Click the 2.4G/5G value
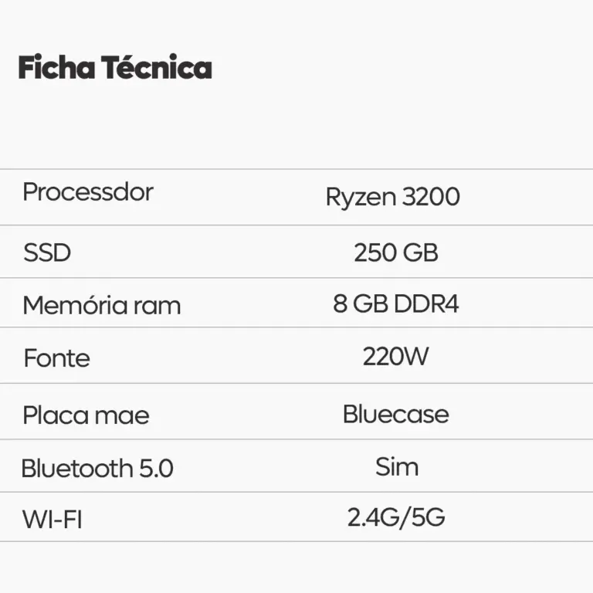This screenshot has width=593, height=593. 396,517
